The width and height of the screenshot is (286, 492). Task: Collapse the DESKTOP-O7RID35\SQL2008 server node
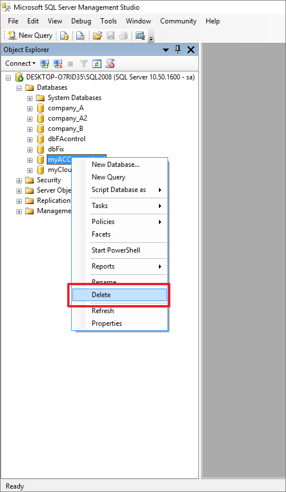click(x=9, y=78)
